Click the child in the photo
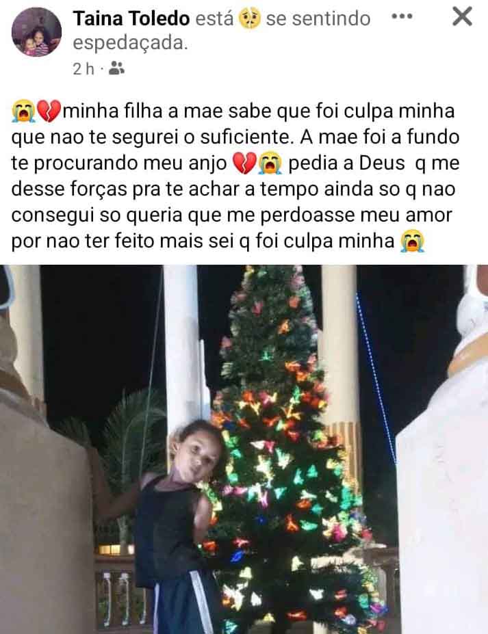The image size is (488, 634). [182, 526]
